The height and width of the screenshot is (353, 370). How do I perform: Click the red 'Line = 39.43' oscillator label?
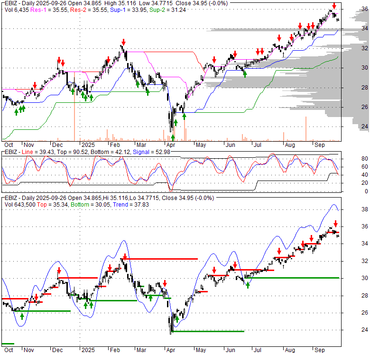pos(38,152)
